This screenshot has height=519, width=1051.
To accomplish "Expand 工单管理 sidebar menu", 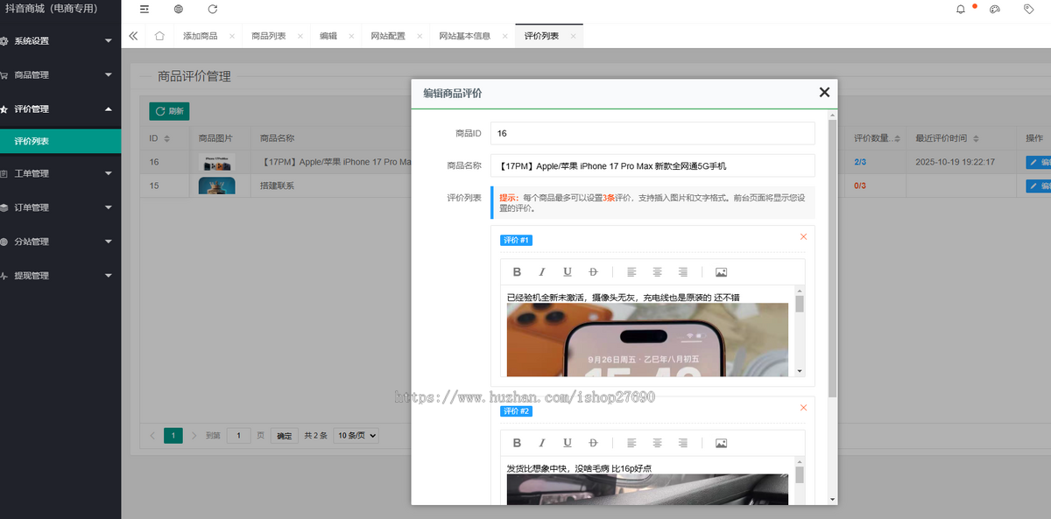I will click(x=60, y=173).
